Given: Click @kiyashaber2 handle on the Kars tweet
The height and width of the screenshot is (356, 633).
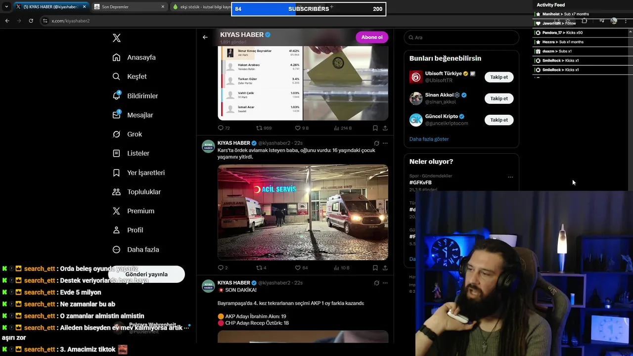Looking at the screenshot, I should pos(274,143).
